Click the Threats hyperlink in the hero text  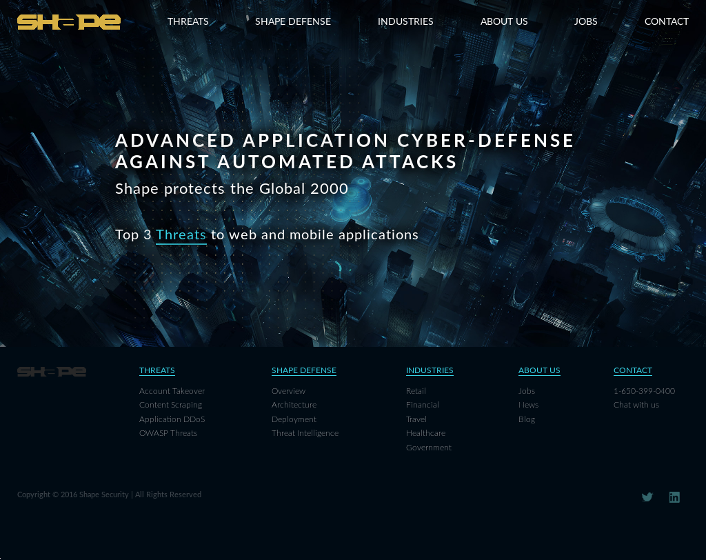coord(181,234)
